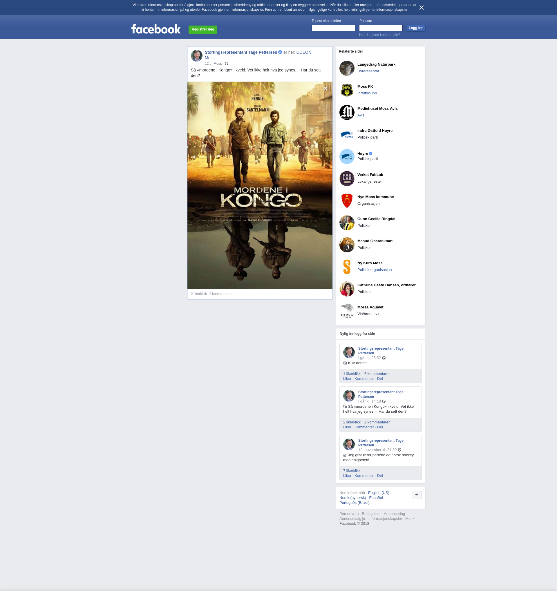Click the Passord input field
This screenshot has width=557, height=591.
pos(381,28)
